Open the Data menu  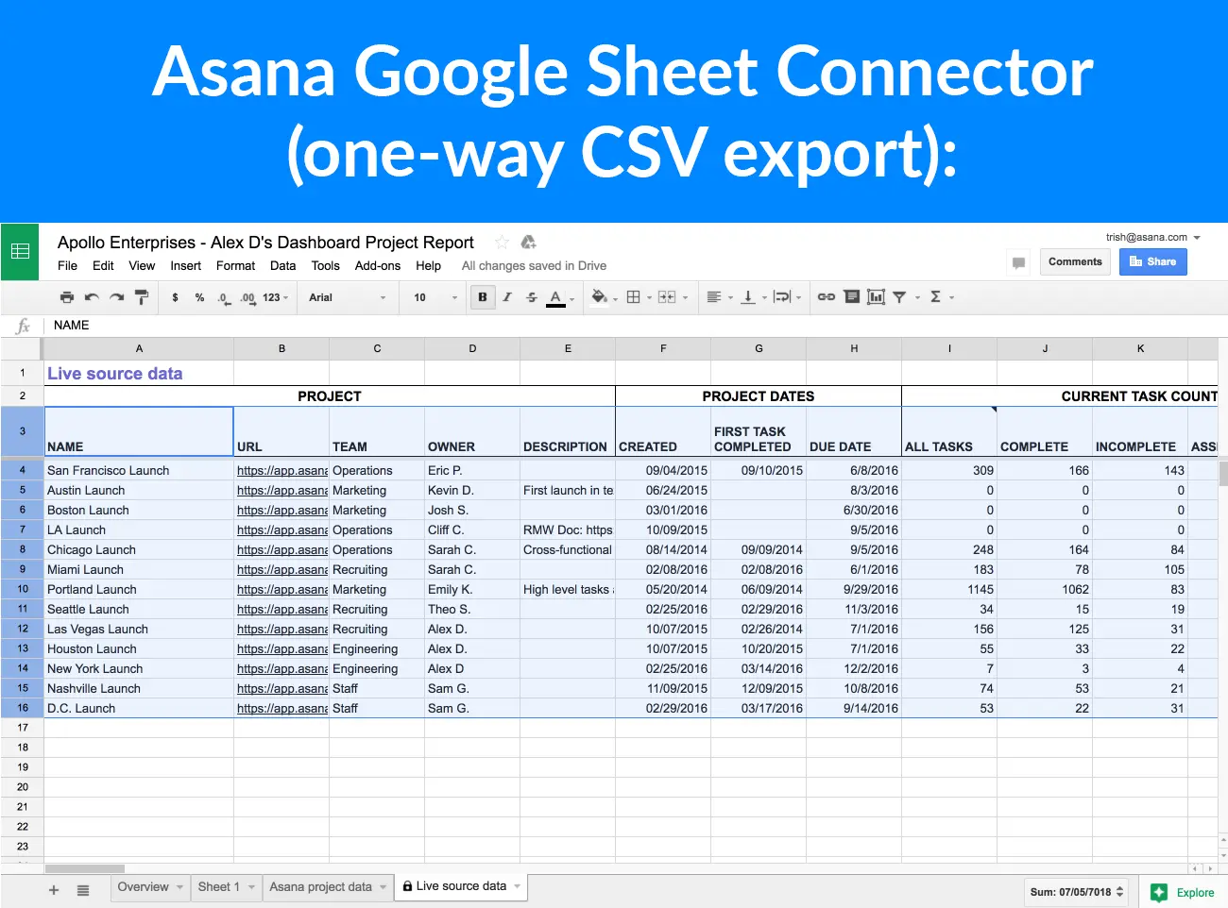[282, 266]
